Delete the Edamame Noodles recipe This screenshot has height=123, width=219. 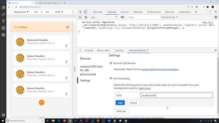[66, 46]
